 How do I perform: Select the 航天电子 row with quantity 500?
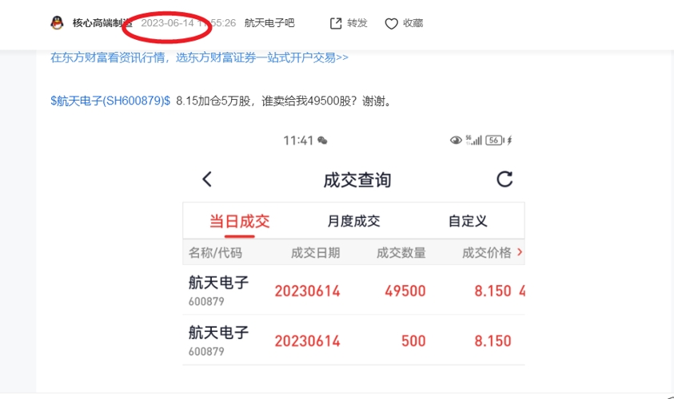[x=353, y=340]
